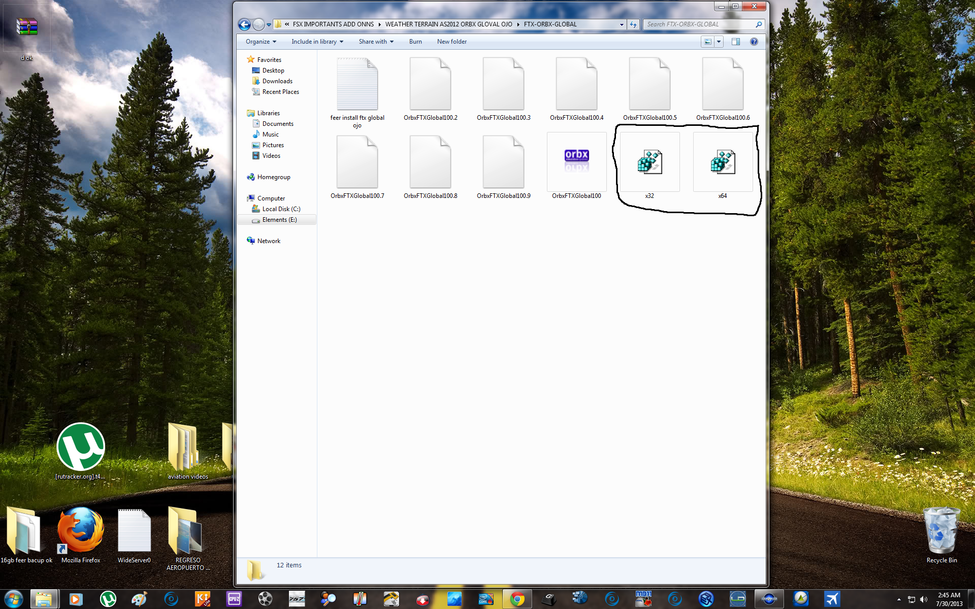
Task: Expand the Share with dropdown
Action: [x=376, y=42]
